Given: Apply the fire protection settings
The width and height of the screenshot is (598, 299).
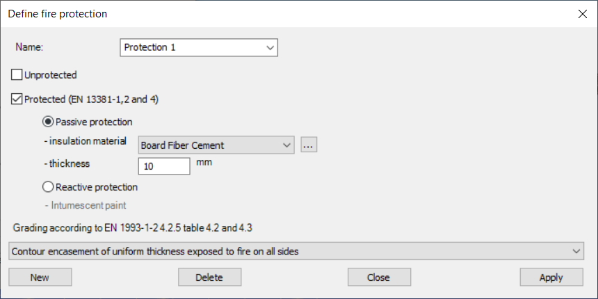Looking at the screenshot, I should [x=551, y=277].
